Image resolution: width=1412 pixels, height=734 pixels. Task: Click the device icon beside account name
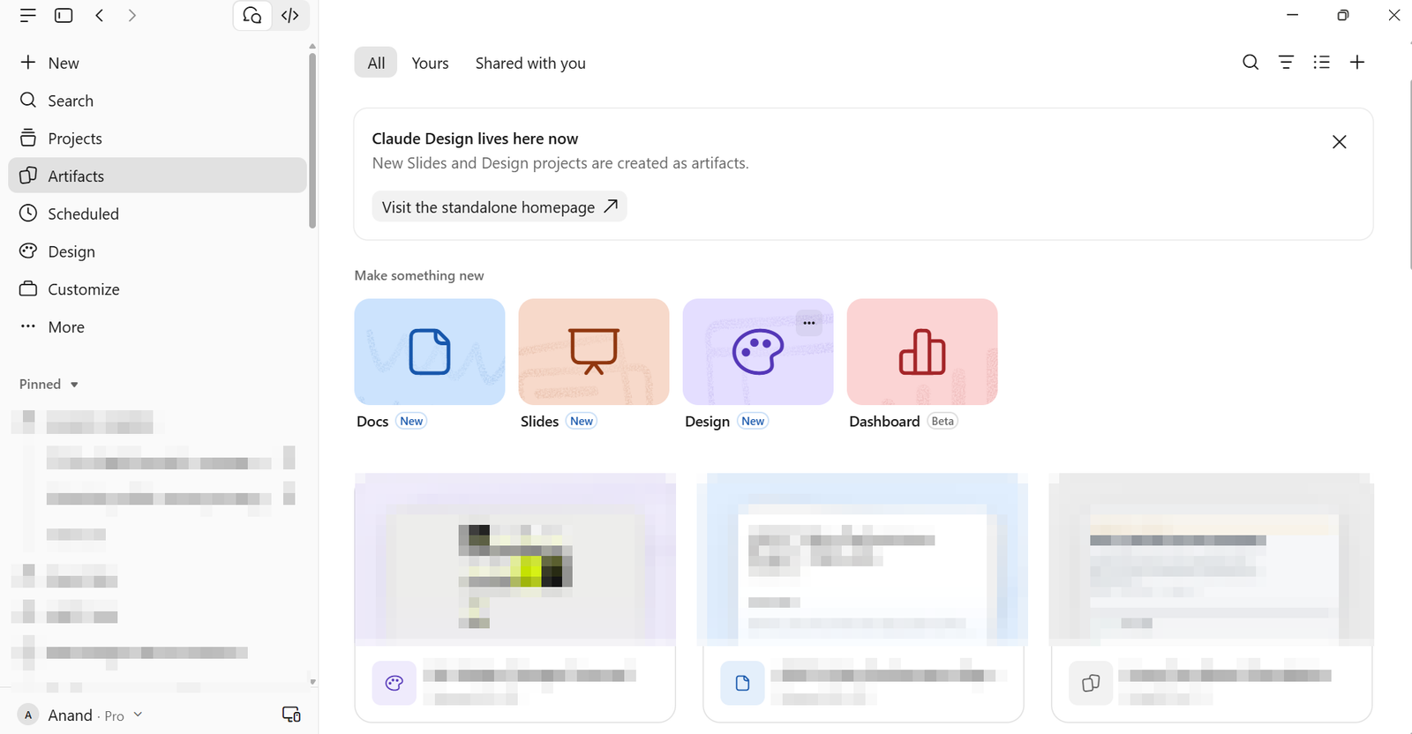(x=291, y=715)
